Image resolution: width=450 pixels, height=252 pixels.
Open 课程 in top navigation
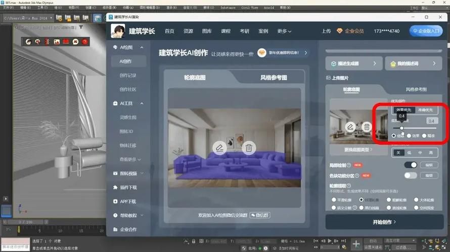pos(226,31)
